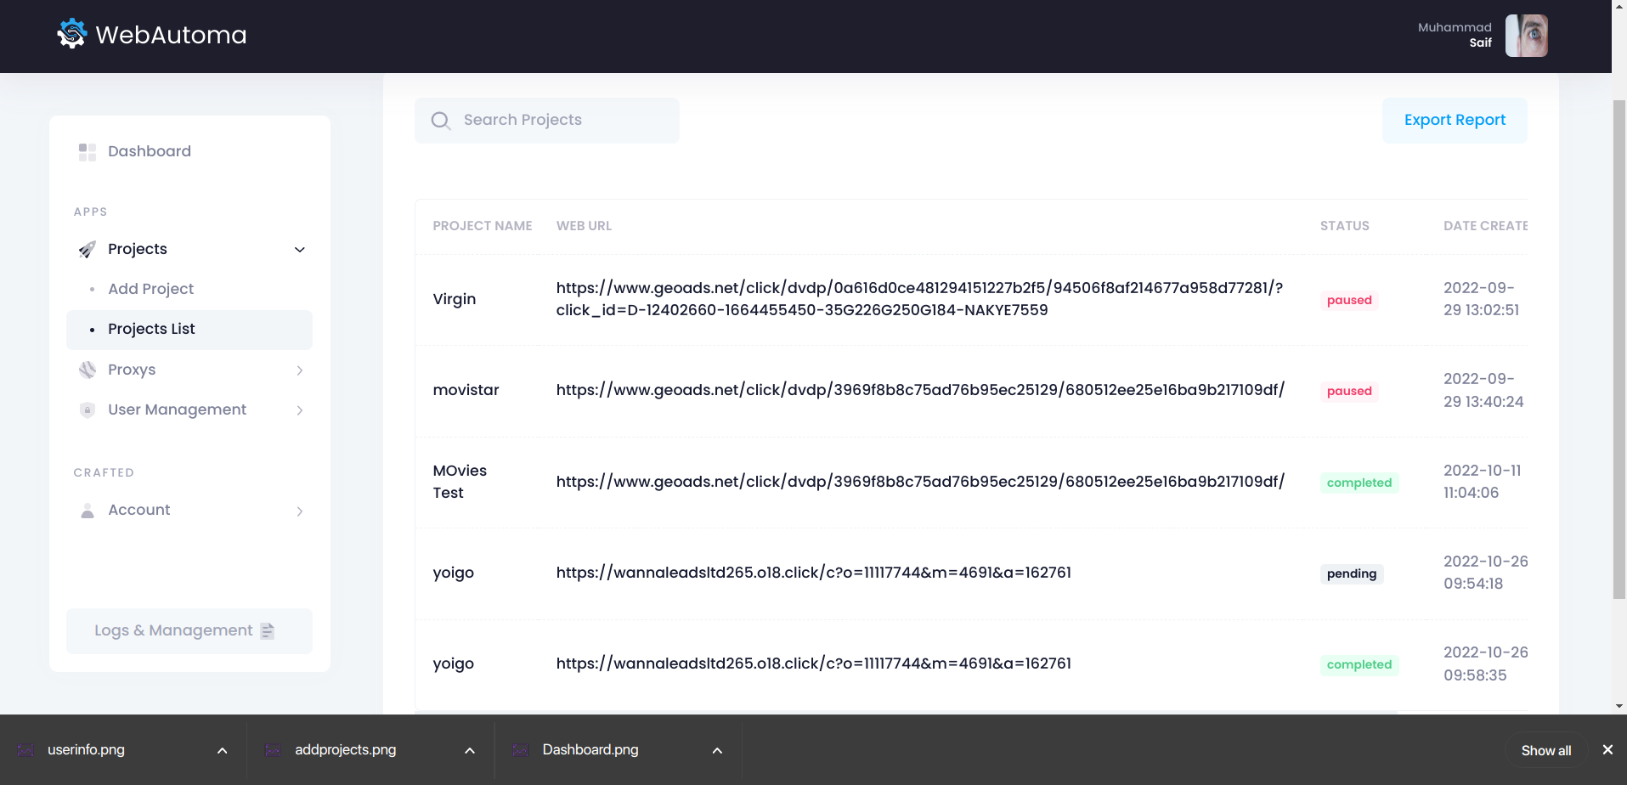Click the search magnifier icon

tap(440, 121)
